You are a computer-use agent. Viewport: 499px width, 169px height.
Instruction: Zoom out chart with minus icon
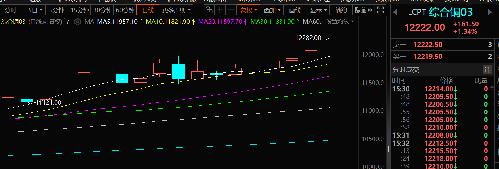pyautogui.click(x=231, y=10)
